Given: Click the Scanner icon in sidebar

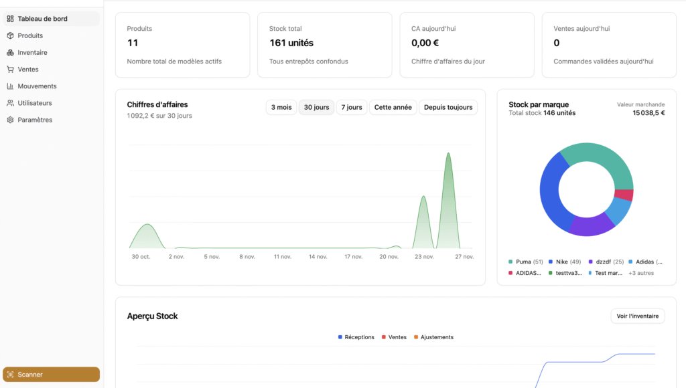Looking at the screenshot, I should (x=10, y=375).
